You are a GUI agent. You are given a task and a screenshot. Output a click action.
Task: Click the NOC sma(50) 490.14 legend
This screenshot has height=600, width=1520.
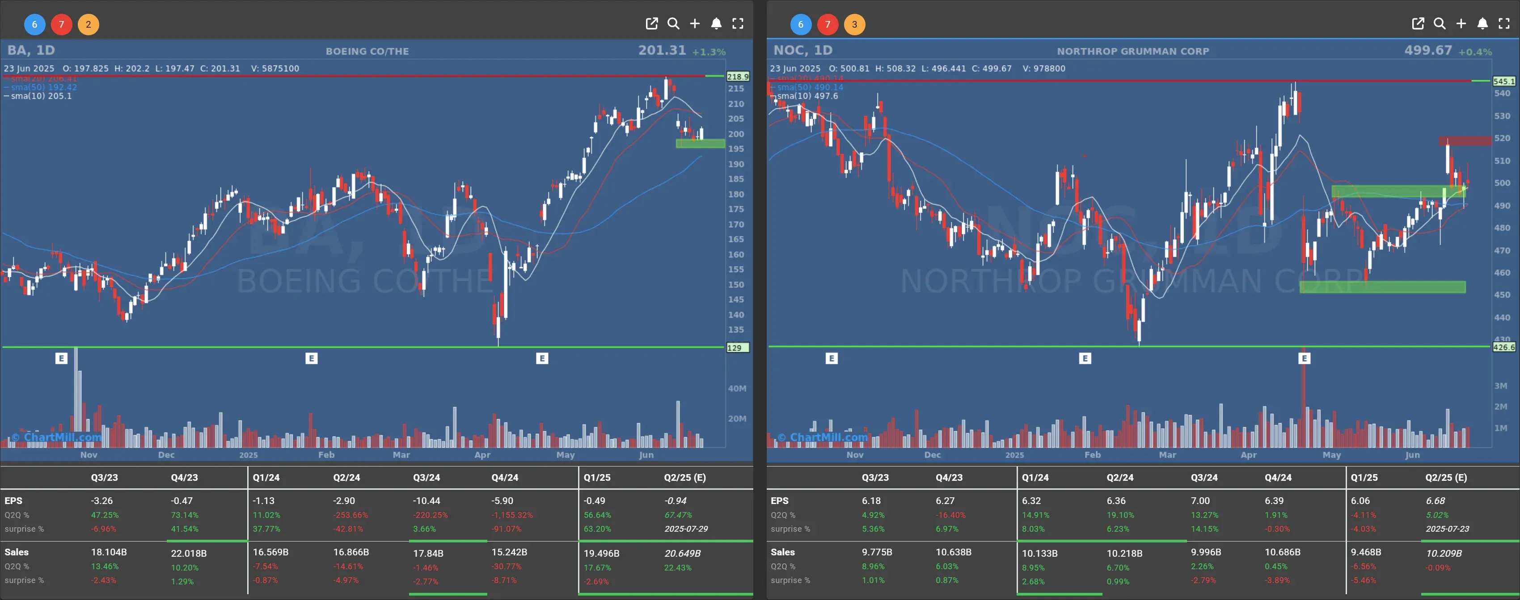point(806,87)
